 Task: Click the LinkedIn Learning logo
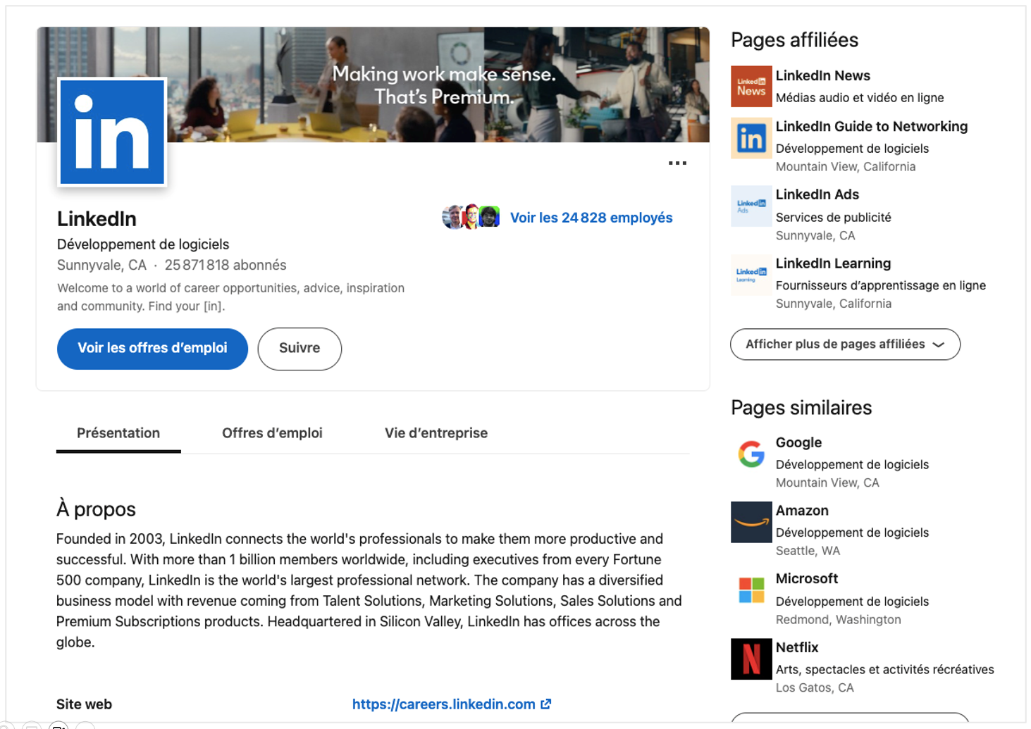751,275
